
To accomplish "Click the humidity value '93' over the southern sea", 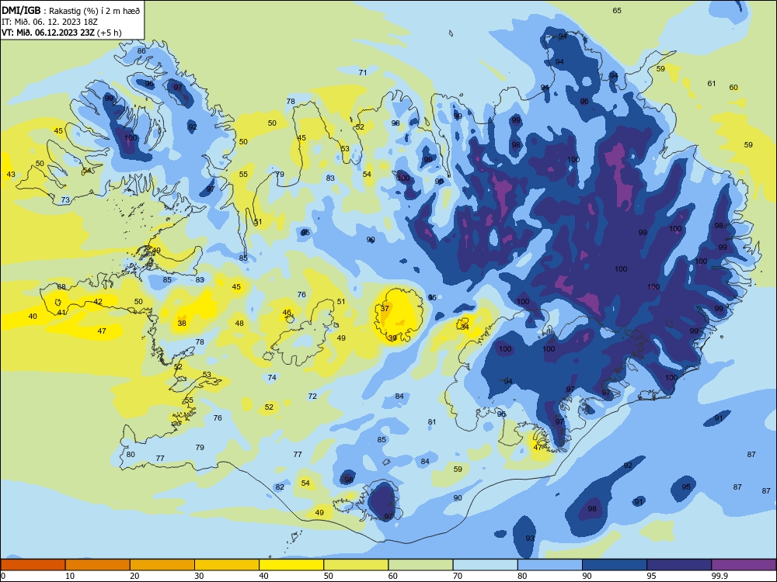I will (530, 538).
